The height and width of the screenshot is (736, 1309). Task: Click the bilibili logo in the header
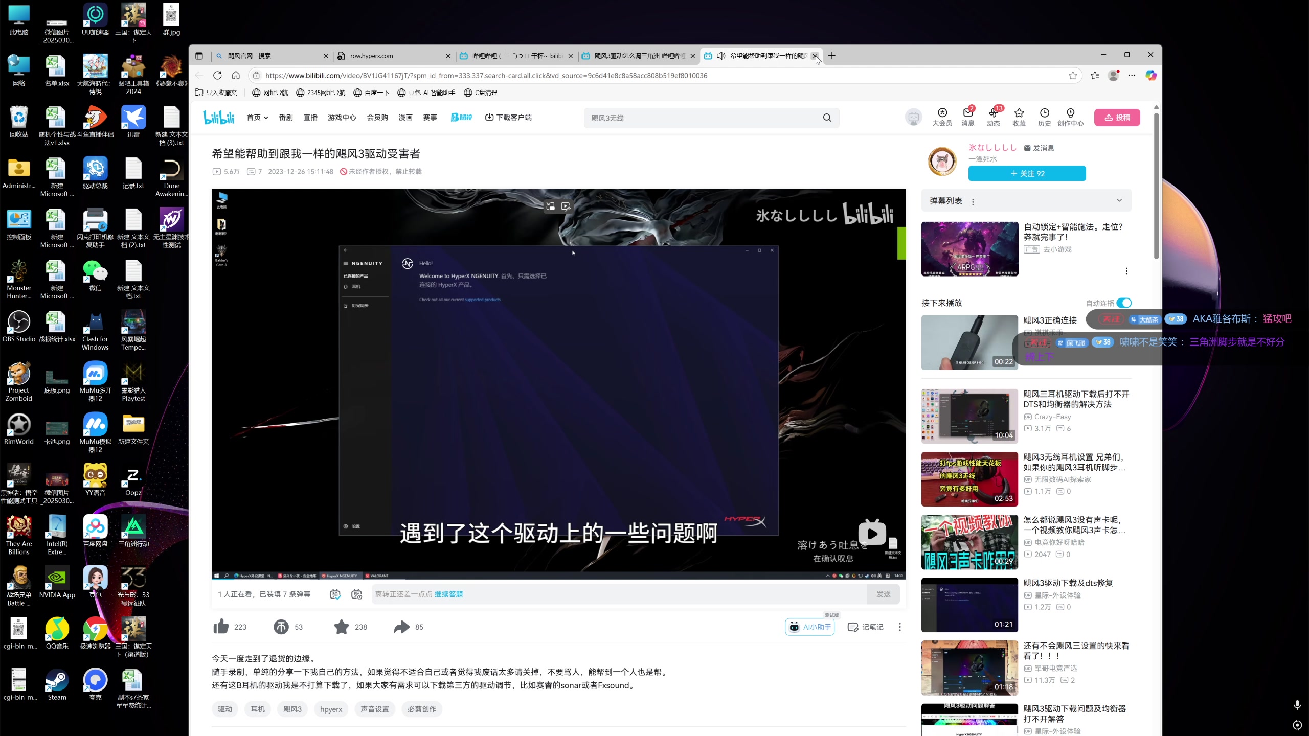219,118
